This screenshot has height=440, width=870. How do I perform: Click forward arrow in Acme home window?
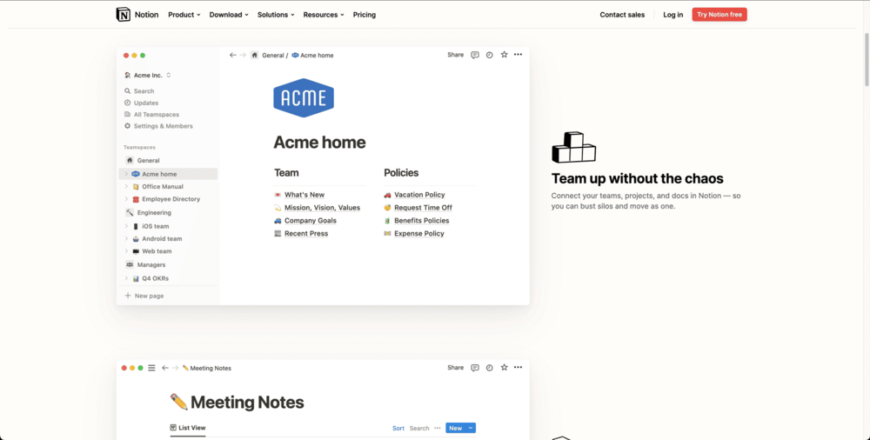click(x=243, y=55)
